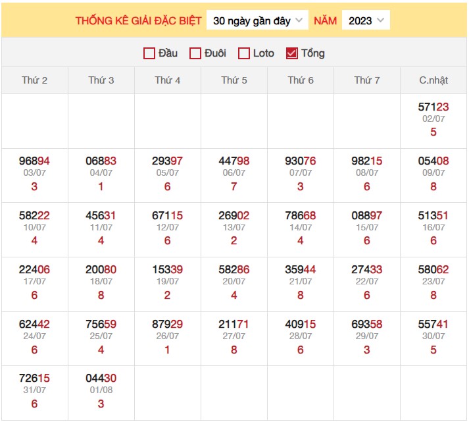Viewport: 469px width, 422px height.
Task: Click result 57123 dated 02/07
Action: point(433,107)
